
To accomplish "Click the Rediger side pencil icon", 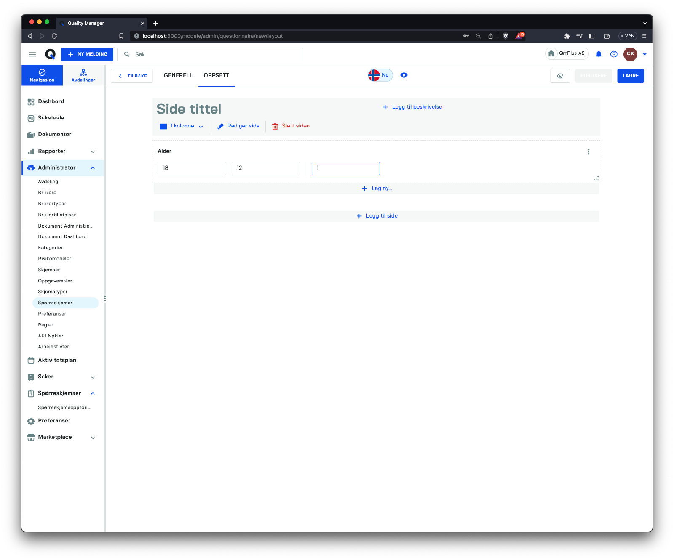I will [220, 126].
